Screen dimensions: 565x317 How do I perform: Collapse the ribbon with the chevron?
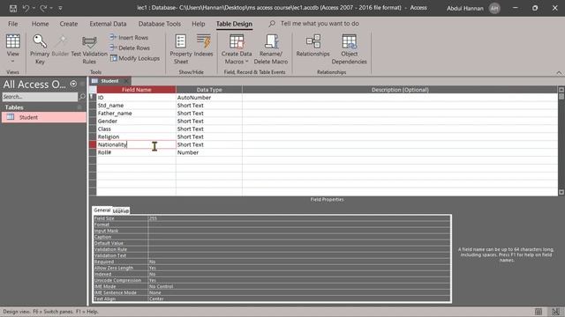point(559,73)
